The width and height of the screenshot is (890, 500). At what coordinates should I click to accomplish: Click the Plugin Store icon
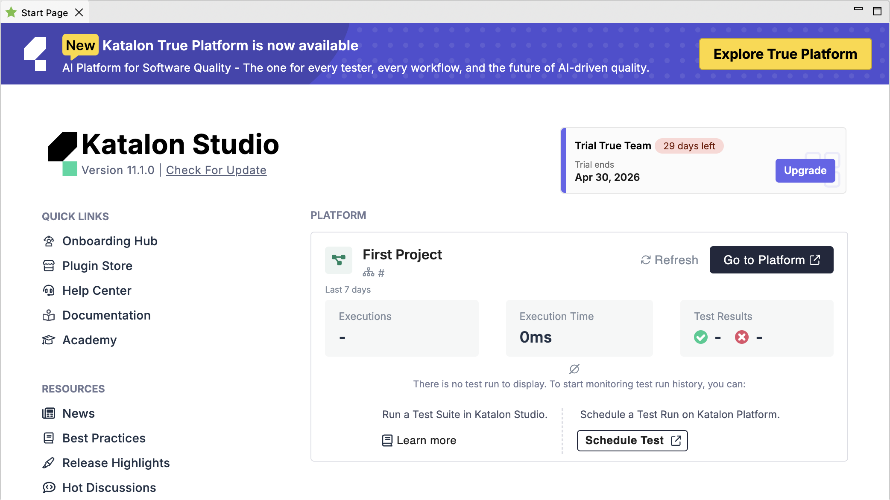pos(49,266)
